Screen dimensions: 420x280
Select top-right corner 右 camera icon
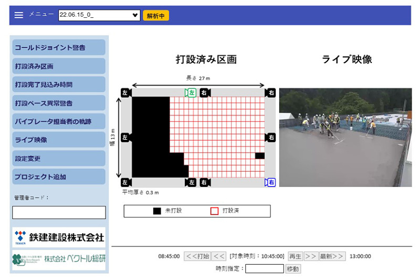point(270,92)
